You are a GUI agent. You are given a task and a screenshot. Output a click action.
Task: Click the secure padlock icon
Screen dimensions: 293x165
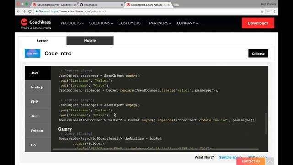(37, 11)
